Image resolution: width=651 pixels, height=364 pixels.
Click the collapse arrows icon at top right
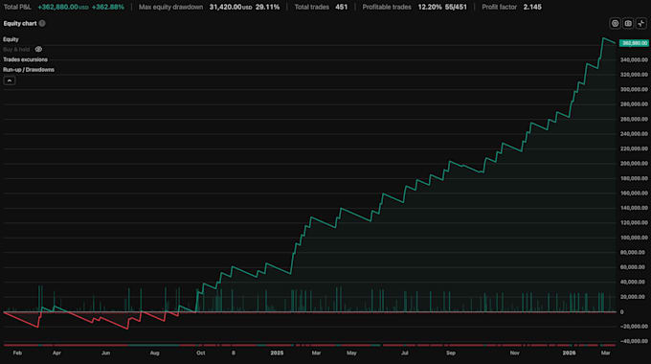[x=641, y=24]
